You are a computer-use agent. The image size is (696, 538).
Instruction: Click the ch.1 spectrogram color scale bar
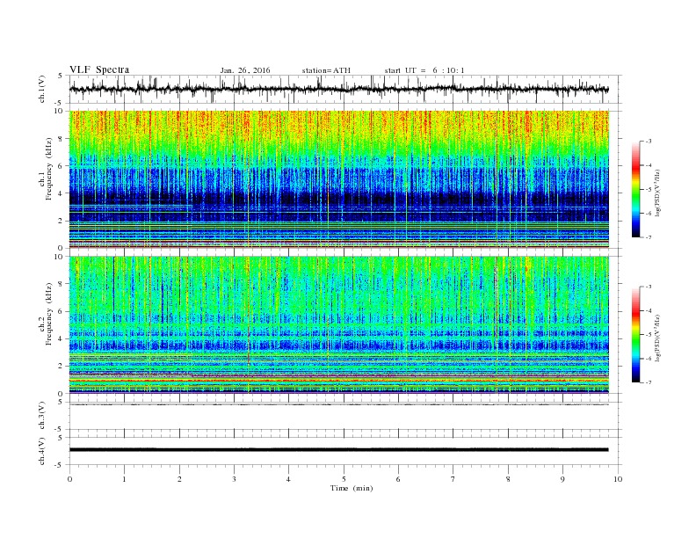click(635, 190)
